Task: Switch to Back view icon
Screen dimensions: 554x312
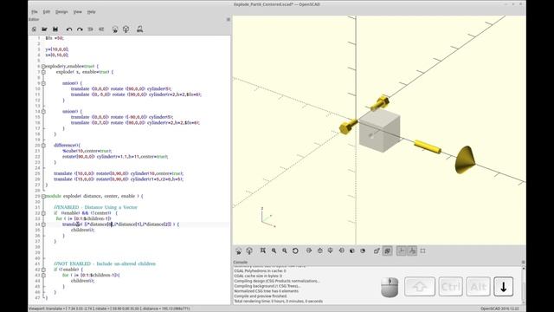Action: pos(363,250)
